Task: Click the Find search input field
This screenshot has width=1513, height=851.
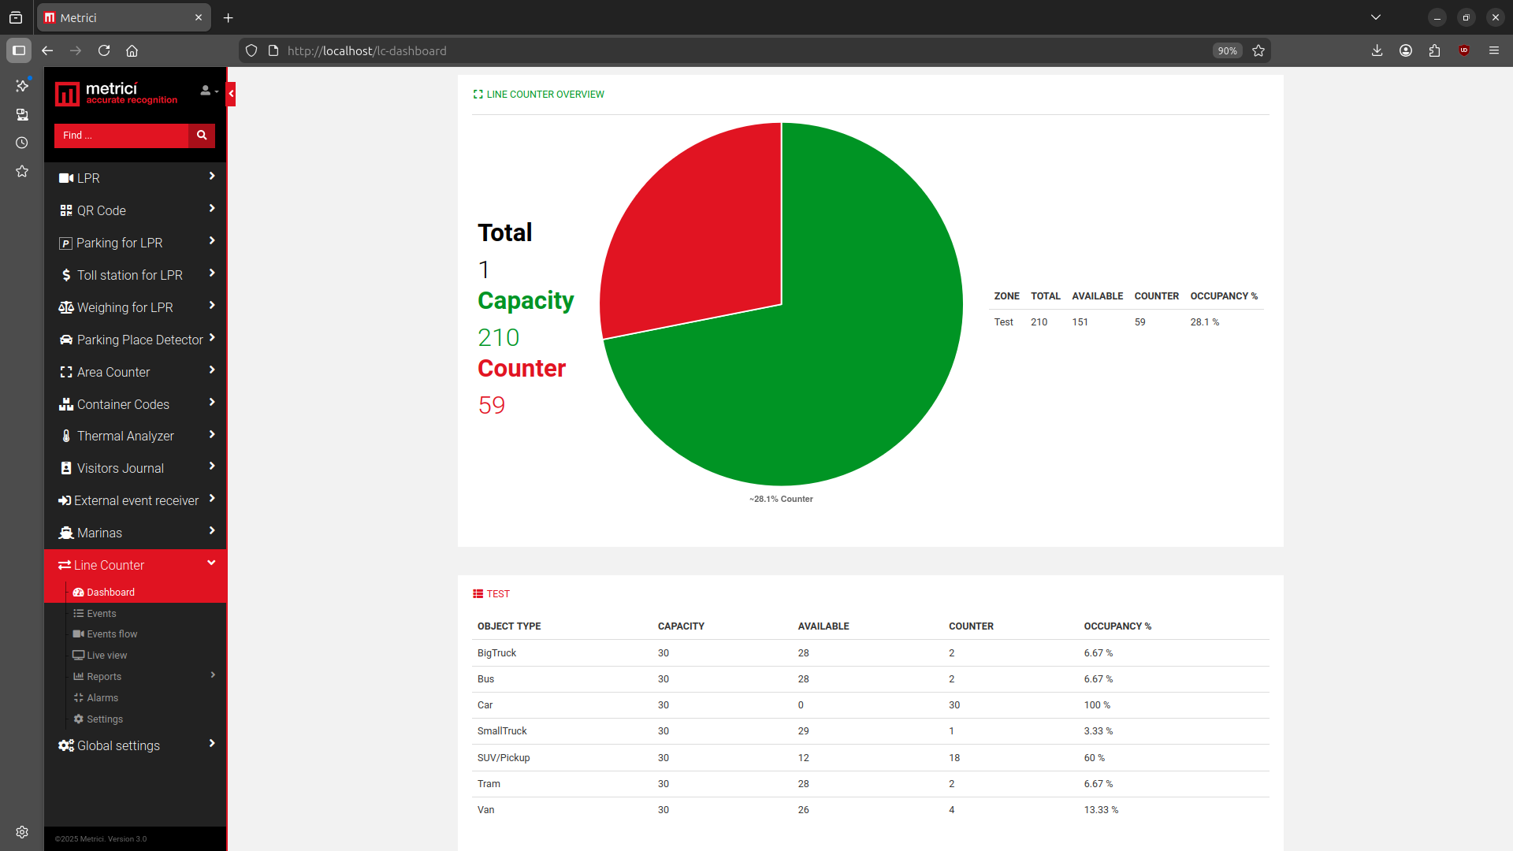Action: (121, 136)
